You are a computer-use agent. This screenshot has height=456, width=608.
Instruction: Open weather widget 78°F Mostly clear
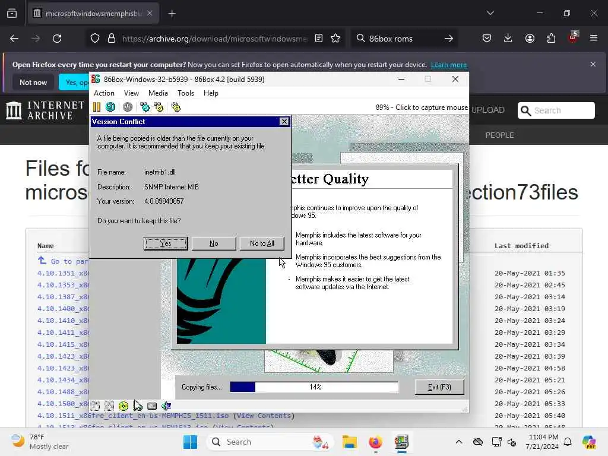tap(40, 442)
